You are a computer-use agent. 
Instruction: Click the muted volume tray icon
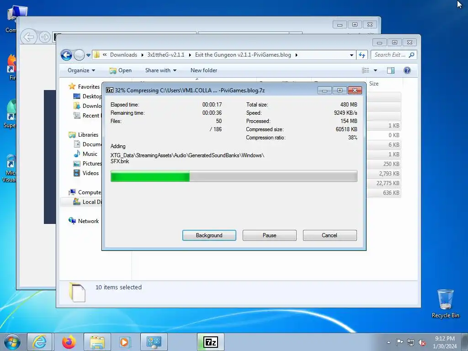point(422,342)
